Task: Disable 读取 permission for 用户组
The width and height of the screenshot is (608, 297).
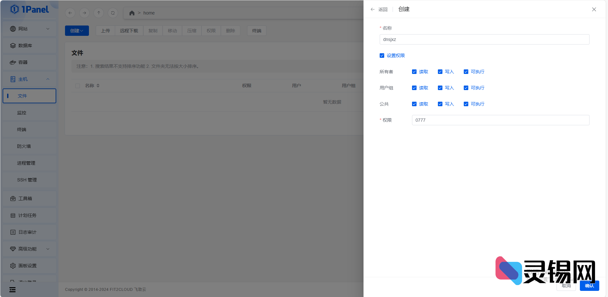Action: pyautogui.click(x=414, y=88)
